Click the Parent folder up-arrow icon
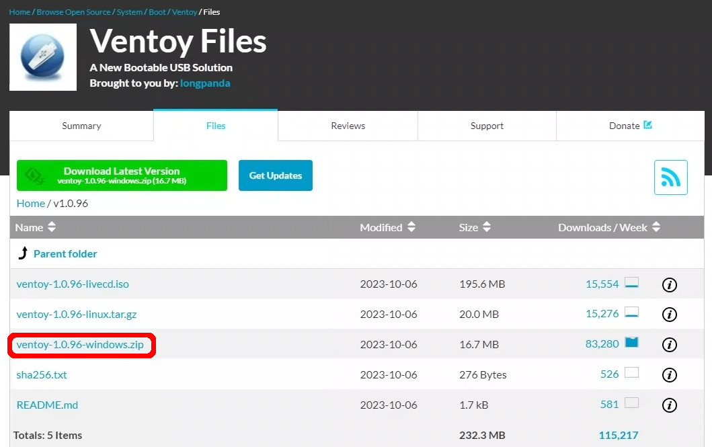The width and height of the screenshot is (712, 447). pyautogui.click(x=22, y=253)
